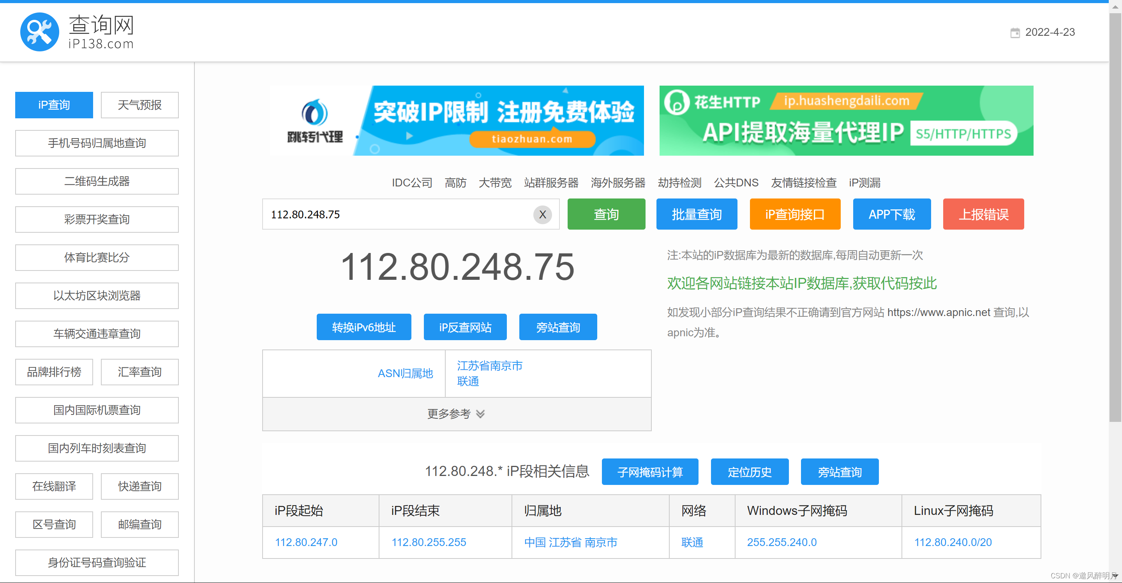Click the 转换iPv6地址 button
Screen dimensions: 1122x583
coord(364,327)
